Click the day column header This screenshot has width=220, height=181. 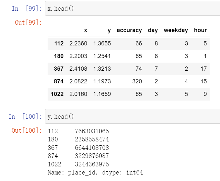(153, 30)
